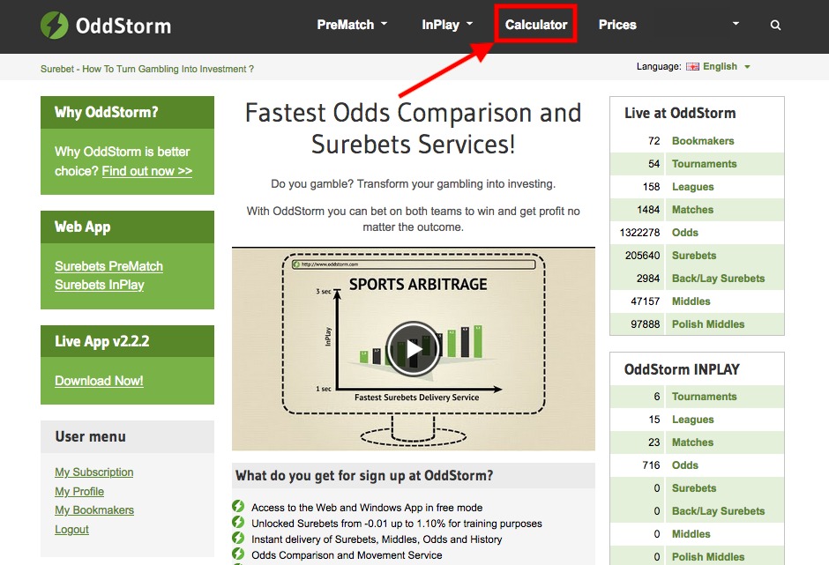Follow the Find out now >> link

click(x=147, y=171)
